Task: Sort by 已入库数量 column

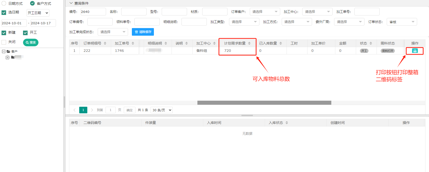Action: (x=281, y=43)
